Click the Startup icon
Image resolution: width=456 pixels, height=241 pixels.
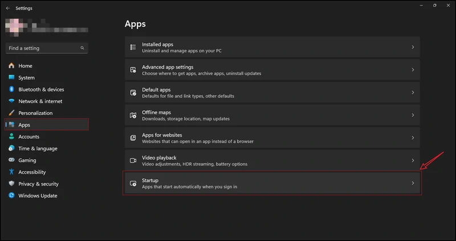click(133, 184)
